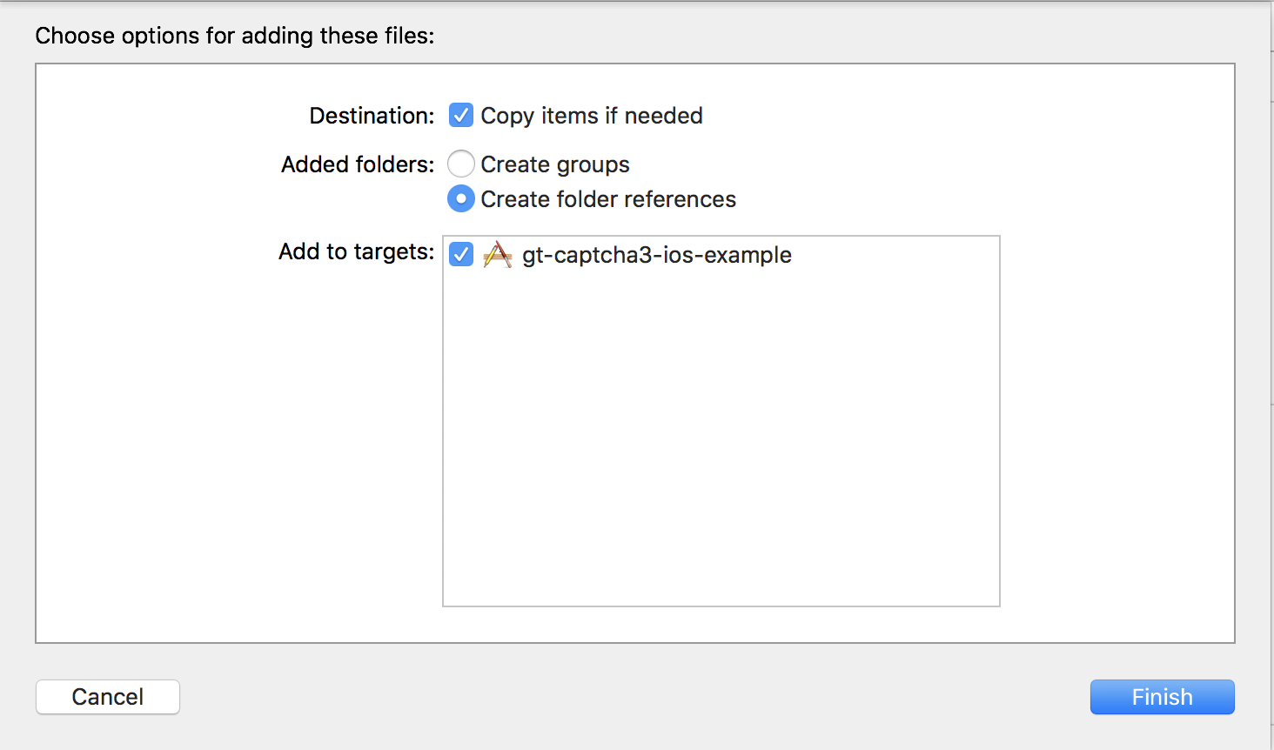Viewport: 1274px width, 750px height.
Task: Click the 'Choose options for adding these files' heading
Action: (234, 36)
